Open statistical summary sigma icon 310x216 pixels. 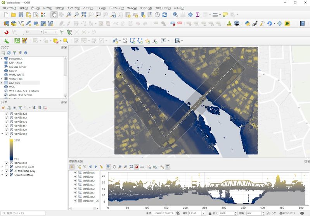pyautogui.click(x=197, y=15)
